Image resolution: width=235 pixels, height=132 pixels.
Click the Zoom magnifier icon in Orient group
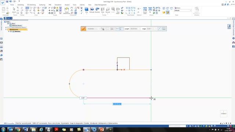tap(154, 8)
